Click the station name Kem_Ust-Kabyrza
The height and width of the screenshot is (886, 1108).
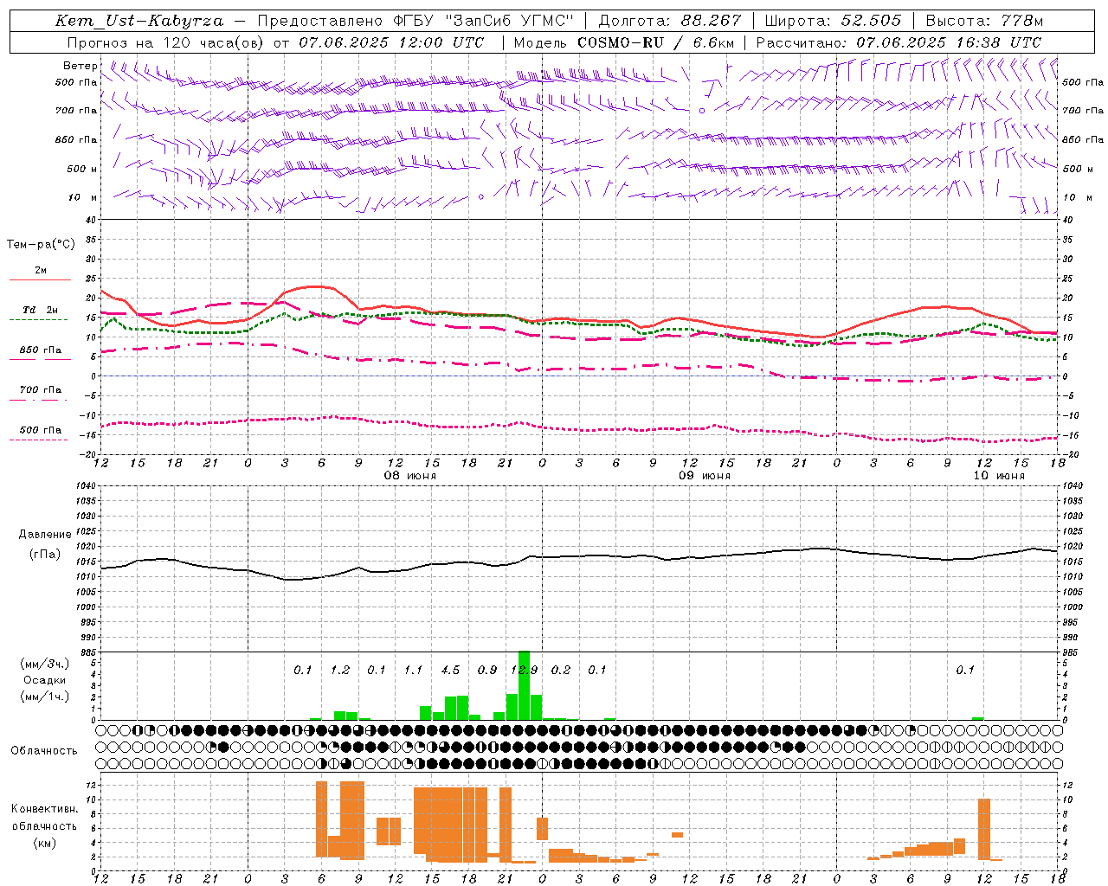[x=139, y=21]
